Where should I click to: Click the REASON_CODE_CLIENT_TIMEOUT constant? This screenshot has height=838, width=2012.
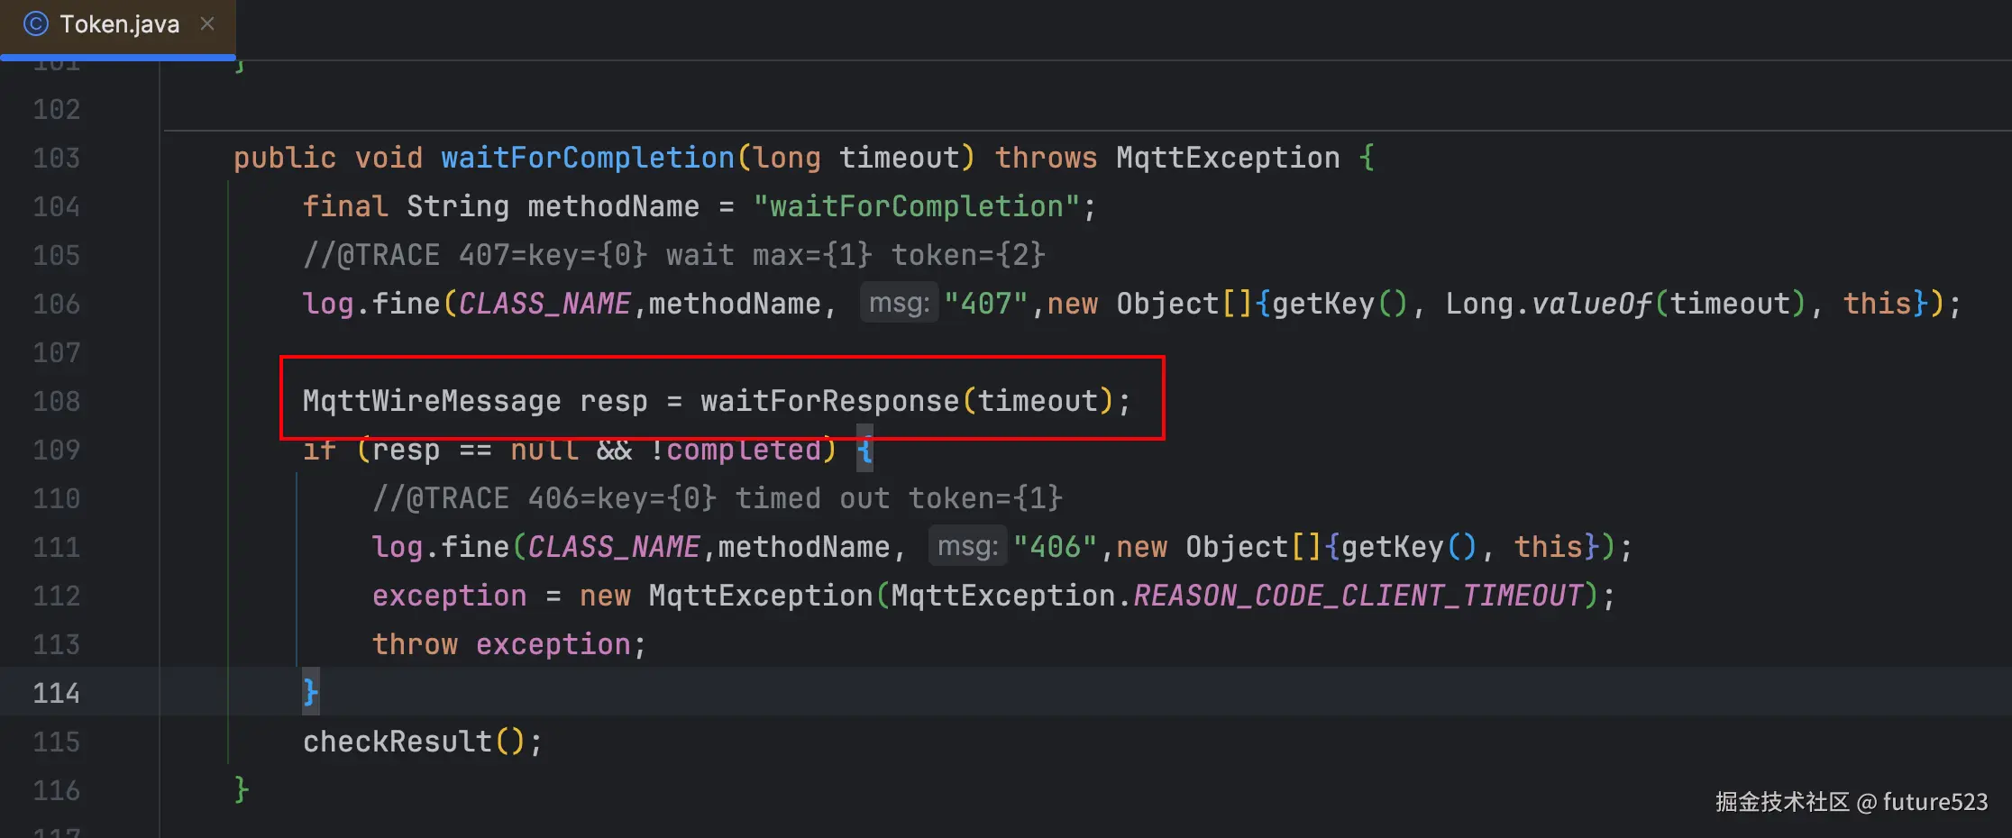click(1358, 597)
